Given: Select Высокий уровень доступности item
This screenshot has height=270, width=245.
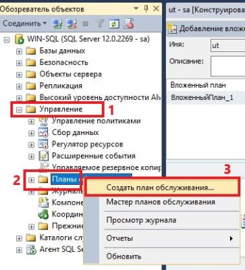Looking at the screenshot, I should click(x=100, y=97).
